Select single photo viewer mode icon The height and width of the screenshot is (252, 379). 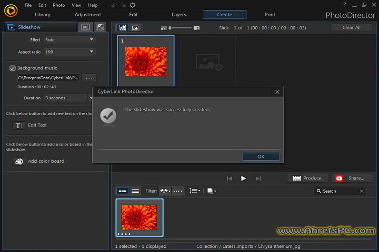tap(135, 28)
